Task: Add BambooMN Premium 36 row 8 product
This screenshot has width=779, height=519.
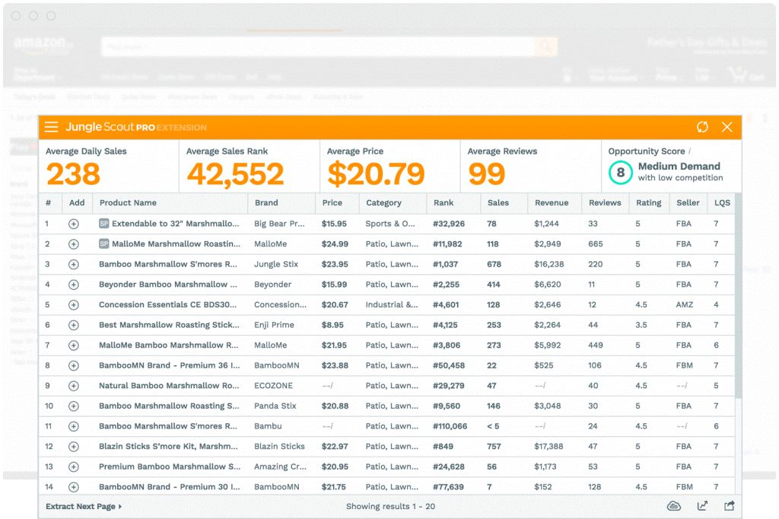Action: 74,365
